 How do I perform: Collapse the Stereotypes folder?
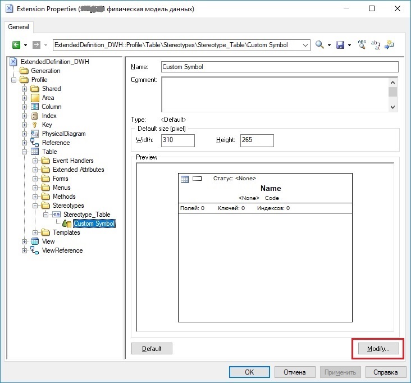click(35, 206)
